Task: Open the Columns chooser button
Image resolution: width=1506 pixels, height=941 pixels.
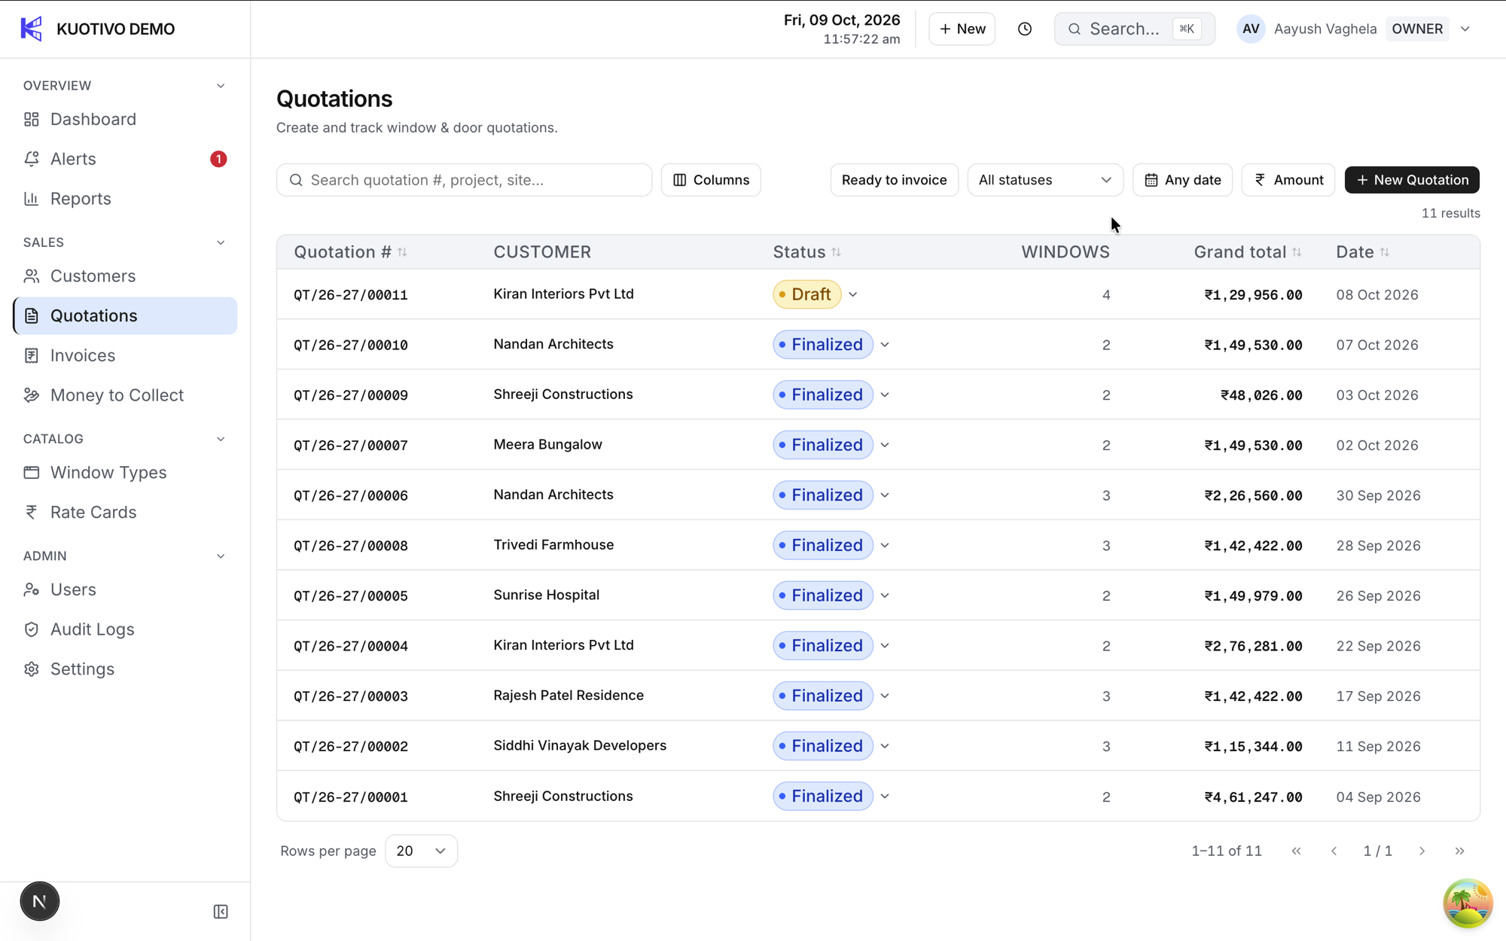Action: tap(711, 180)
